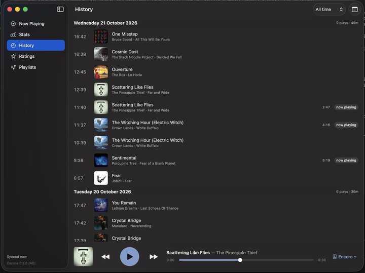Click the Fear album cover thumbnail
This screenshot has height=273, width=365.
coord(101,178)
